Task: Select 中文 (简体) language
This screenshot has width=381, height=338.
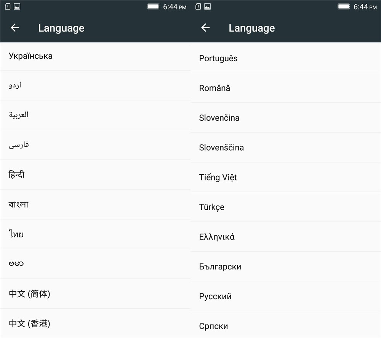Action: pyautogui.click(x=95, y=293)
